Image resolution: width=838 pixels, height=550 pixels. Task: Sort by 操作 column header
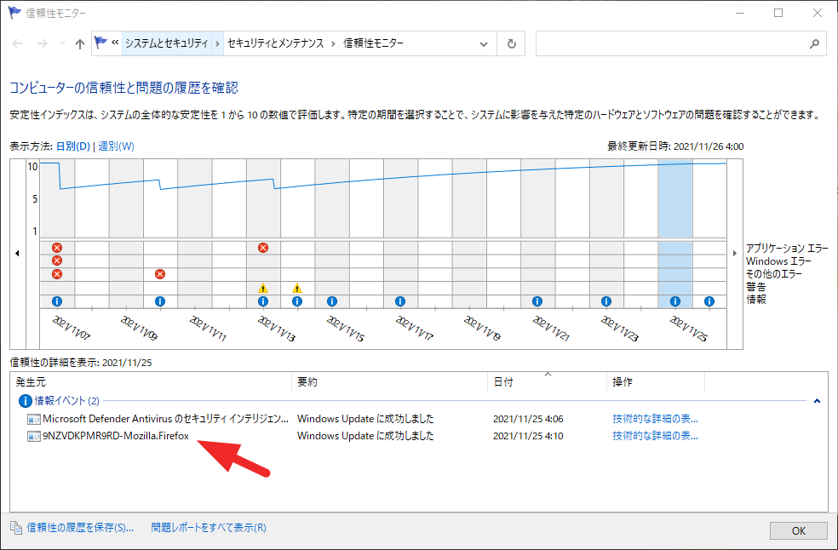click(656, 382)
